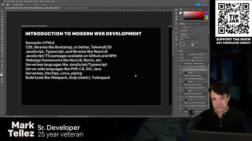252x141 pixels.
Task: Collapse the Writing Clean code group
Action: click(183, 85)
